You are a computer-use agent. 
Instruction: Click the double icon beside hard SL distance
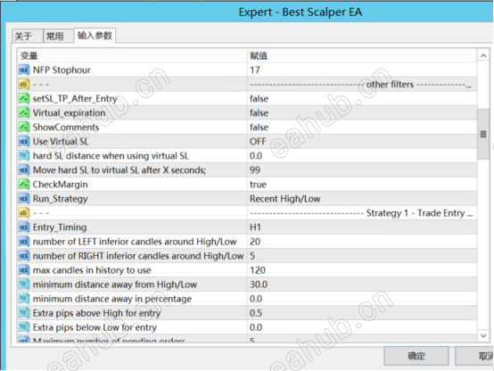[24, 155]
